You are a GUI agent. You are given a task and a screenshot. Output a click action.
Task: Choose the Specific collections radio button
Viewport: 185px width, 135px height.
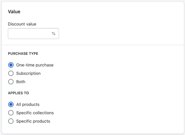pos(11,113)
